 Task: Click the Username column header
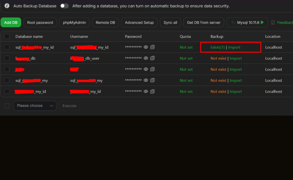[x=79, y=37]
